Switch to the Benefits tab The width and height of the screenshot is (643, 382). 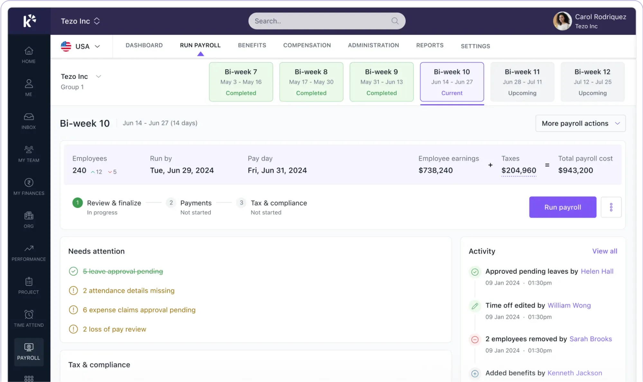[x=252, y=45]
